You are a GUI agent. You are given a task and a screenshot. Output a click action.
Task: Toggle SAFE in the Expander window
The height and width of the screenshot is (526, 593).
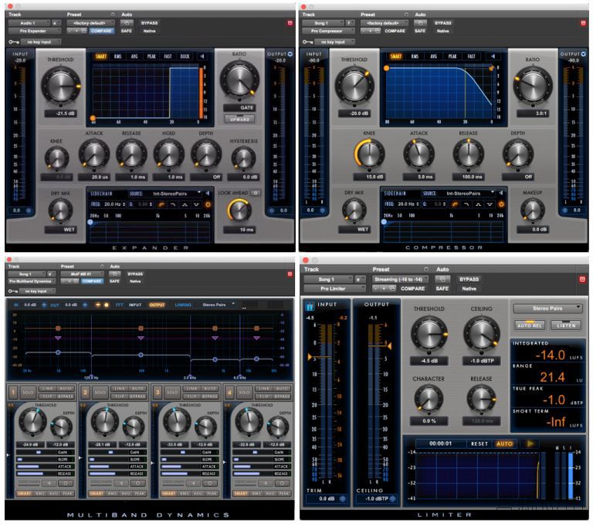[x=127, y=31]
